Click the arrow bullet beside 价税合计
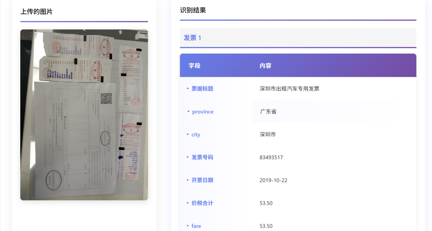Image resolution: width=432 pixels, height=231 pixels. 188,203
